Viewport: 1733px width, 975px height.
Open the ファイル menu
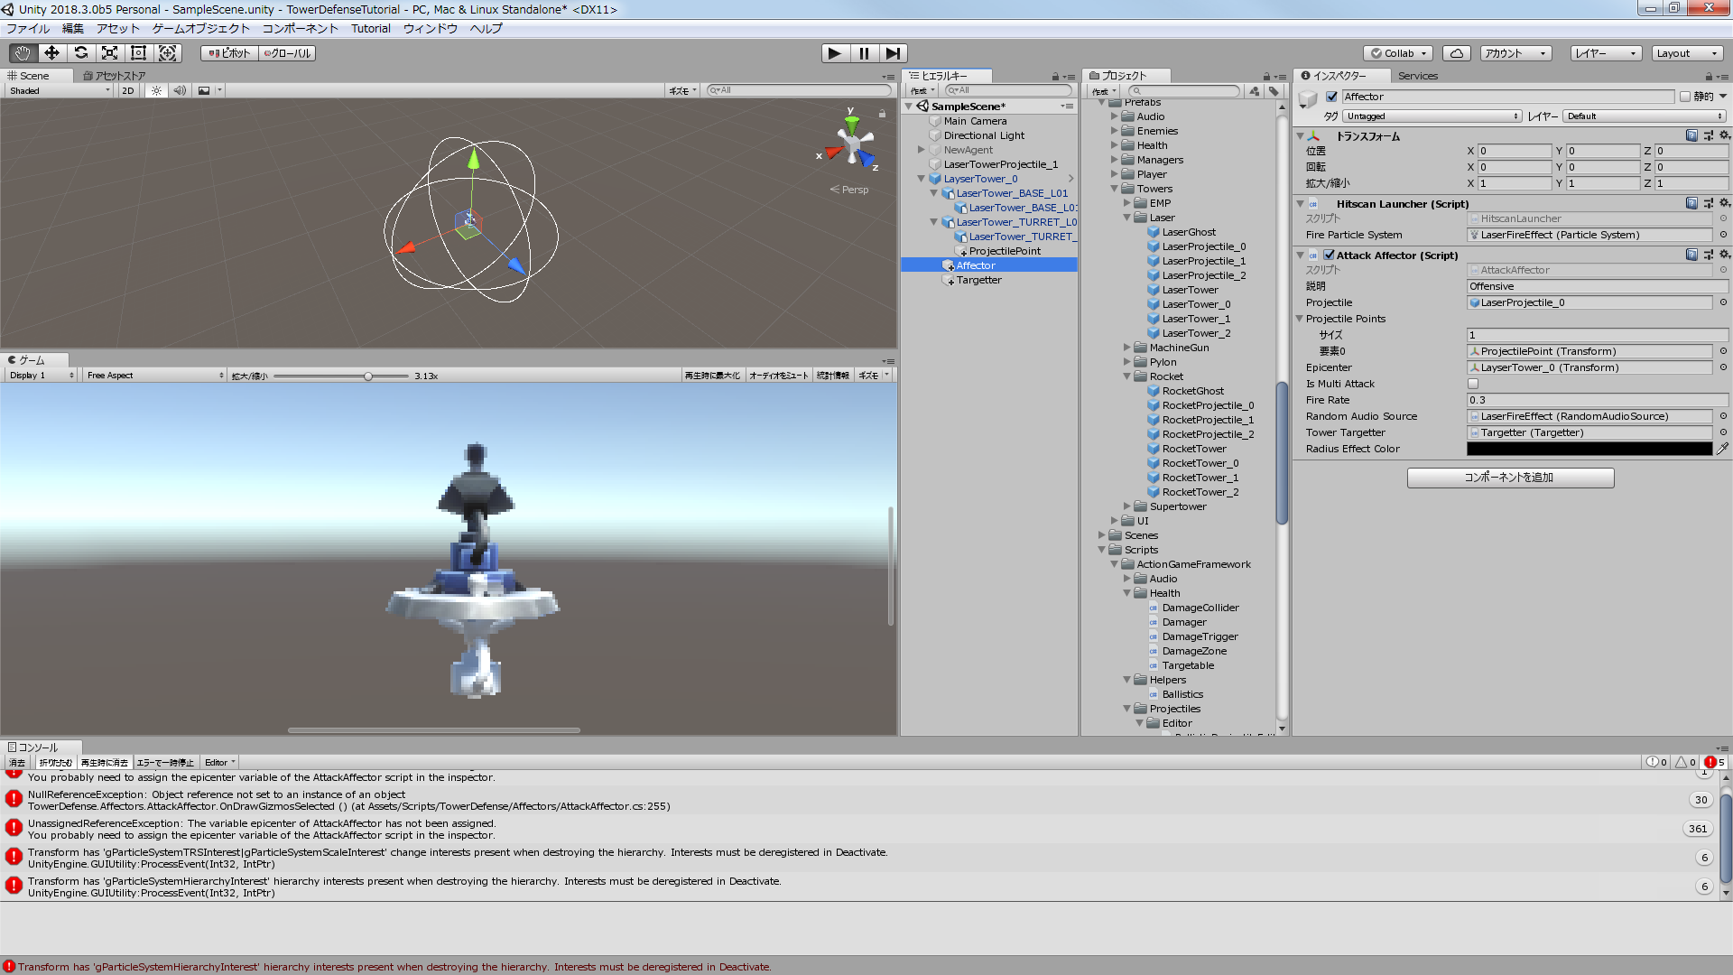(28, 29)
